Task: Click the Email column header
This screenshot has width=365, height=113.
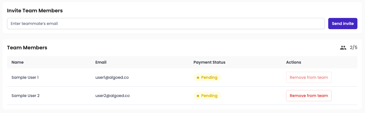Action: (x=101, y=62)
